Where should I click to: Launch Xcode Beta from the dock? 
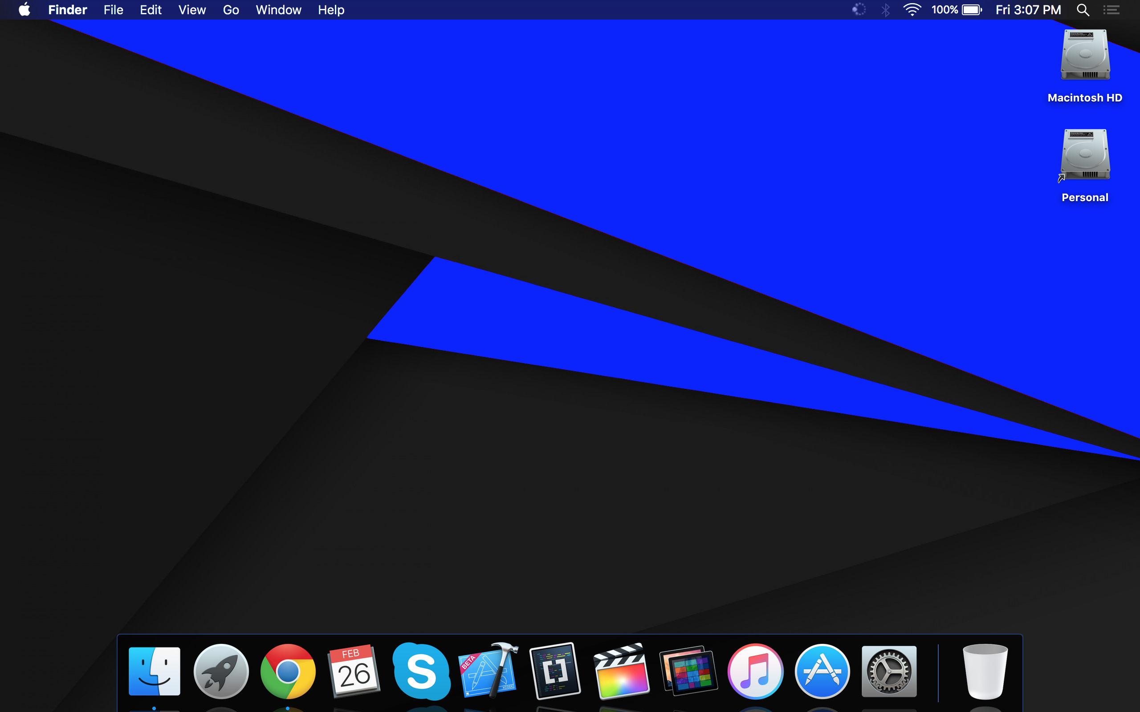(488, 671)
